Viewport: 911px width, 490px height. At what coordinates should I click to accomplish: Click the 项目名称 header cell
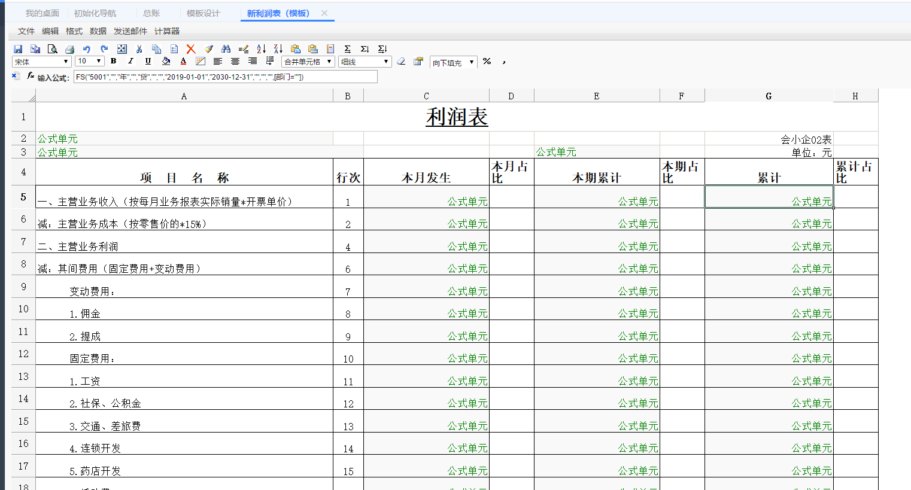coord(184,172)
